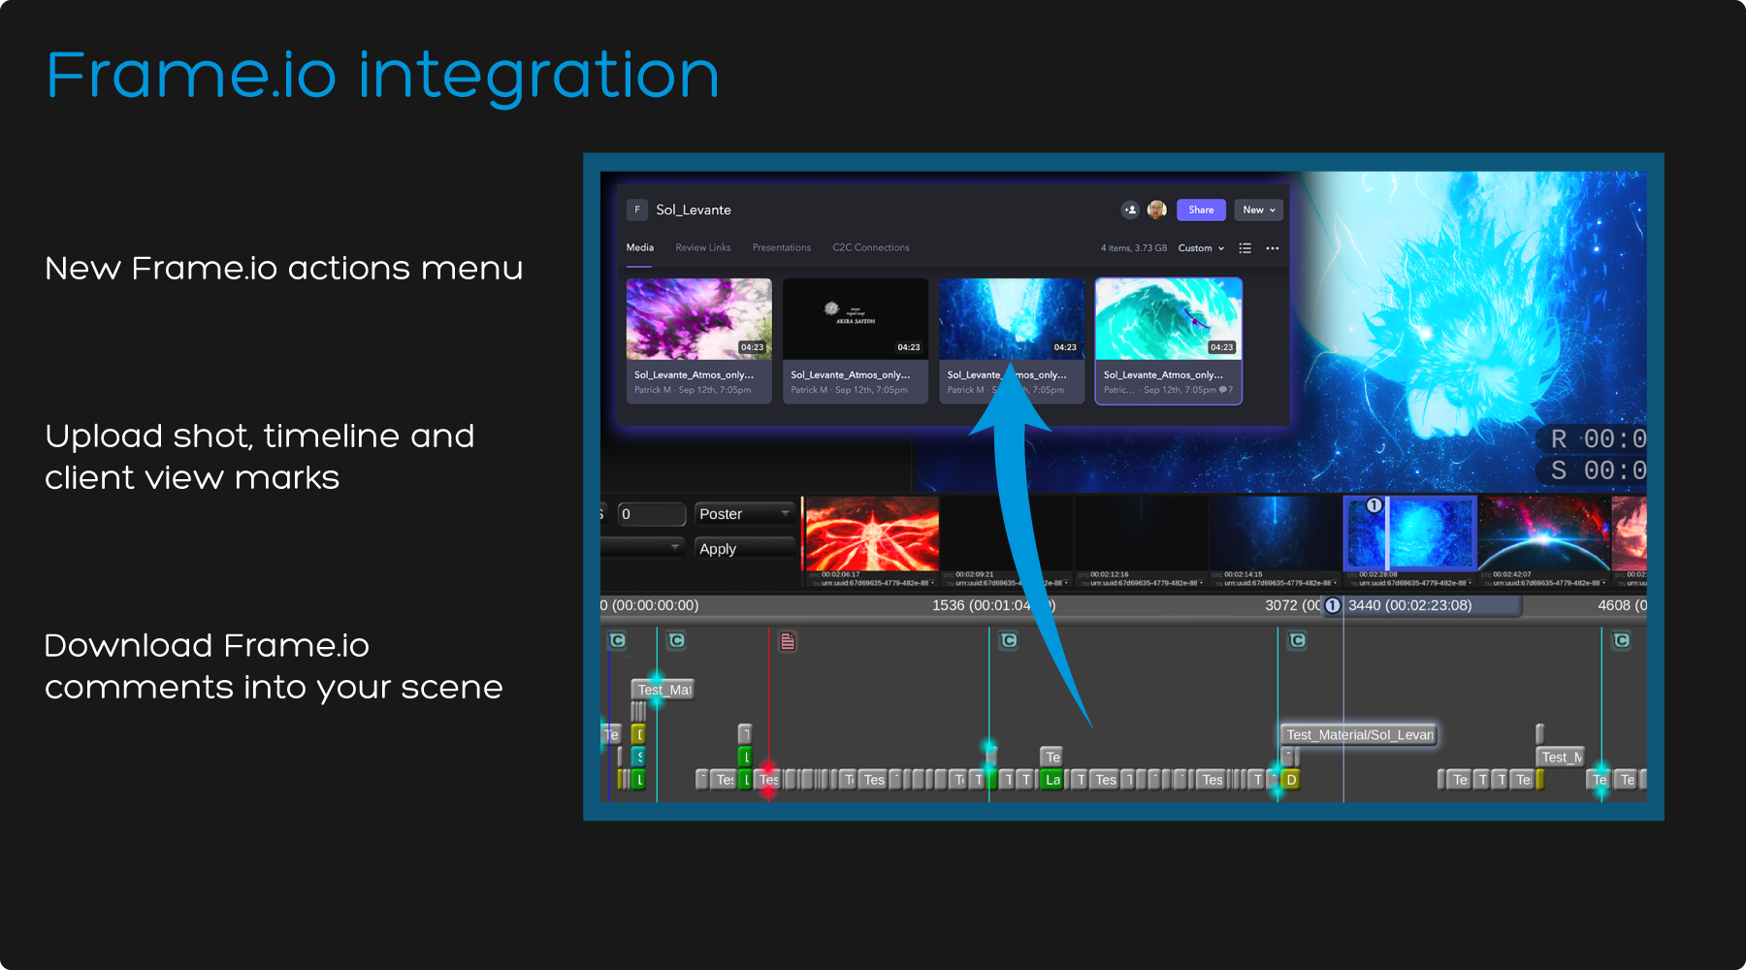Open the Presentations tab

(x=782, y=247)
